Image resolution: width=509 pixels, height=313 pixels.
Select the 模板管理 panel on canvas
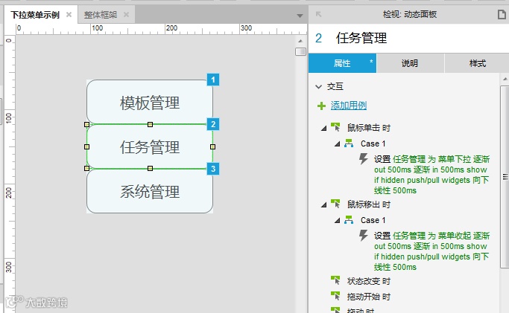(x=150, y=102)
